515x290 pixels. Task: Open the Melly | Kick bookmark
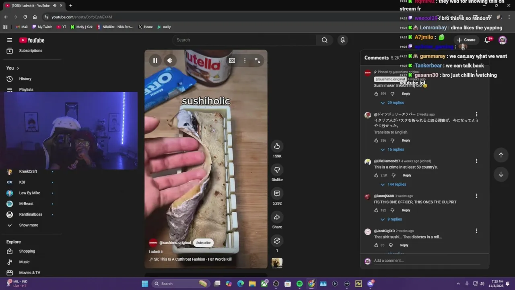[82, 27]
